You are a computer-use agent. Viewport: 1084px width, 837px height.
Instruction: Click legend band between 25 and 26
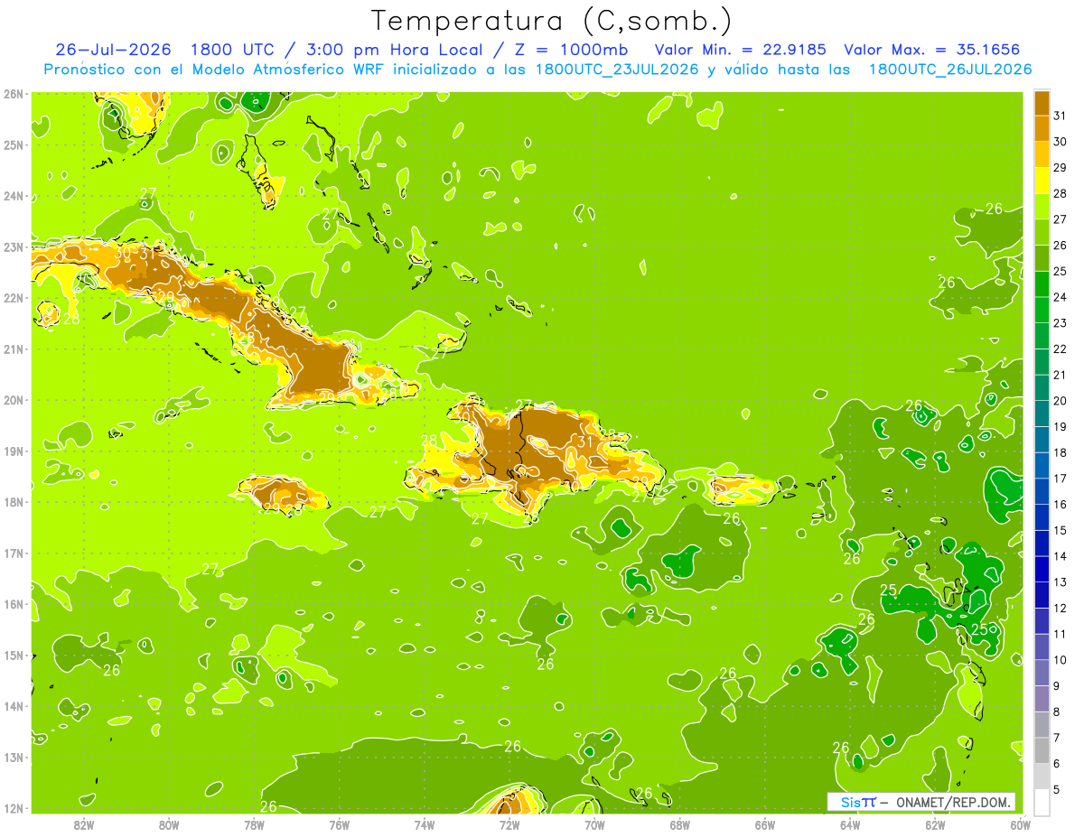click(1042, 258)
